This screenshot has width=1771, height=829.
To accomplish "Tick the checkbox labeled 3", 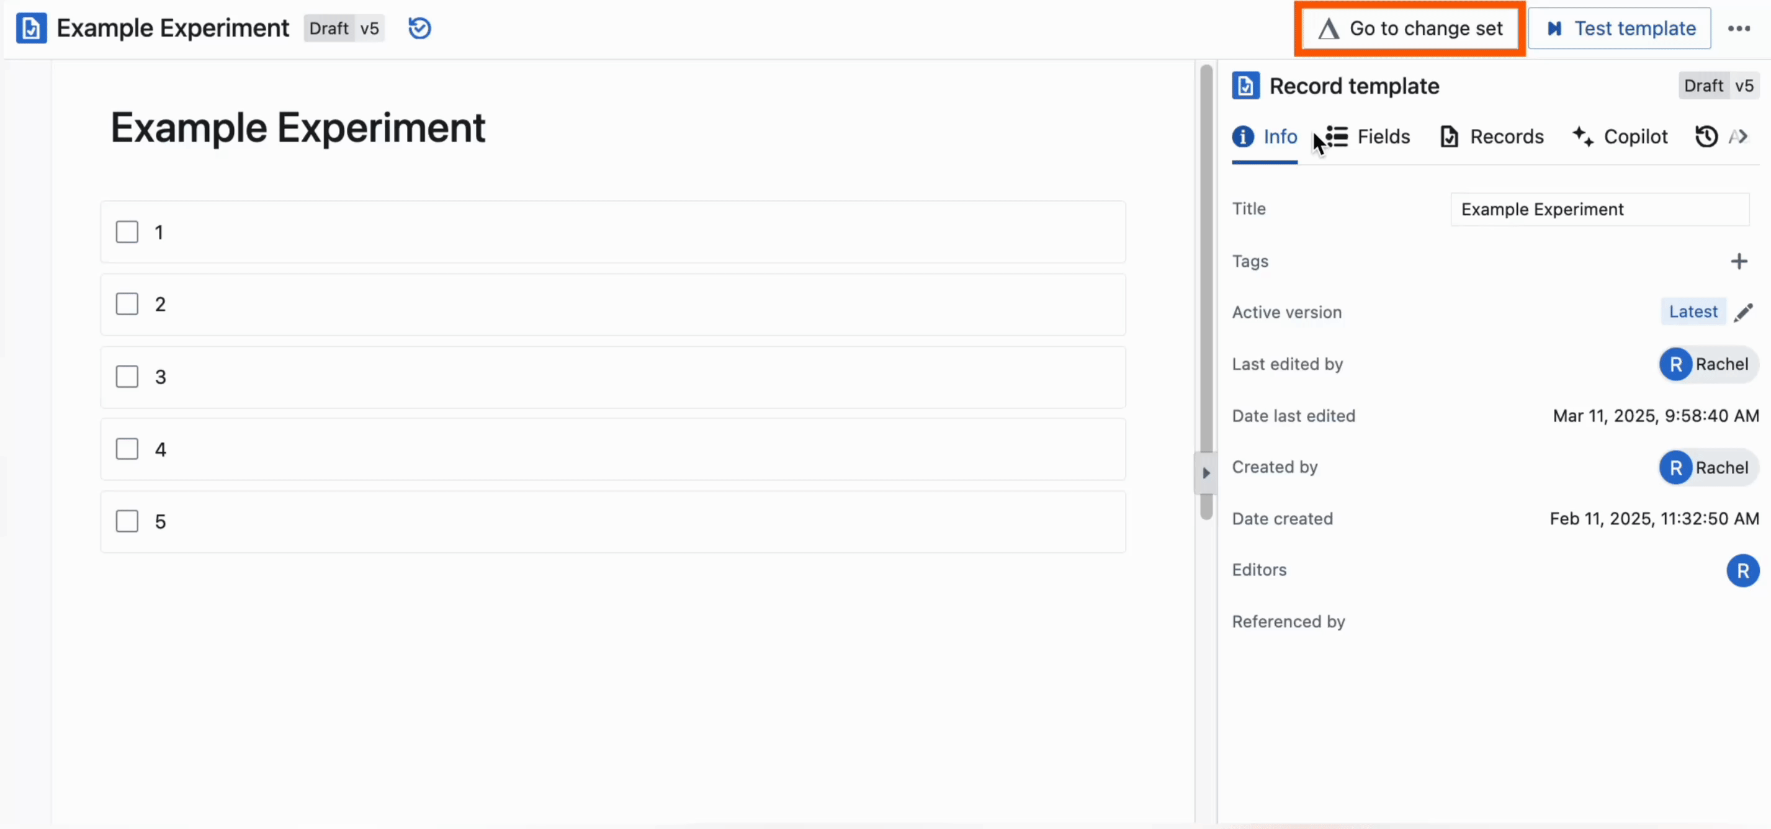I will point(127,377).
